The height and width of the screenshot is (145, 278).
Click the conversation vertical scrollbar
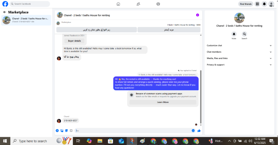click(x=201, y=97)
